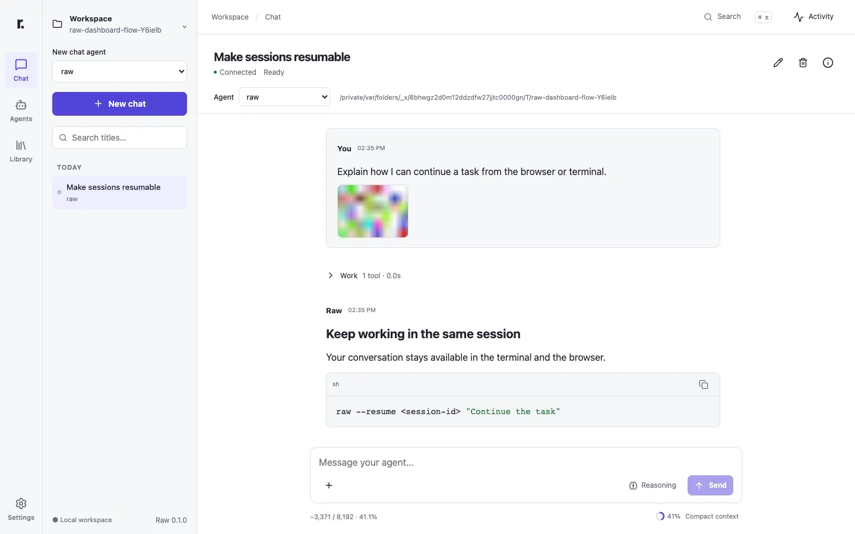Add attachment with the plus icon
The width and height of the screenshot is (855, 534).
[x=329, y=485]
